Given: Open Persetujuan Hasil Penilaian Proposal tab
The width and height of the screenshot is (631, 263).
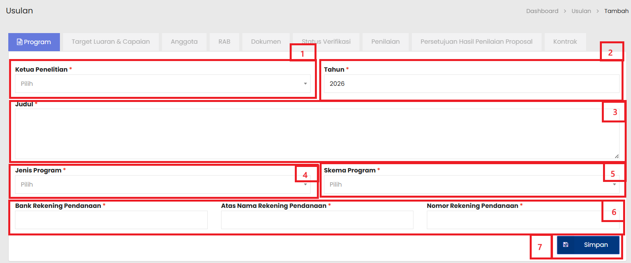Looking at the screenshot, I should pyautogui.click(x=476, y=42).
